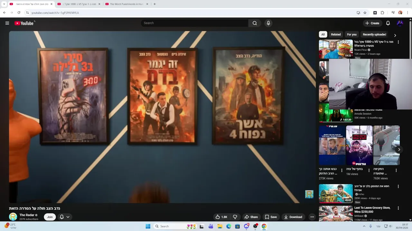Open a new browser tab
The image size is (412, 231).
154,4
